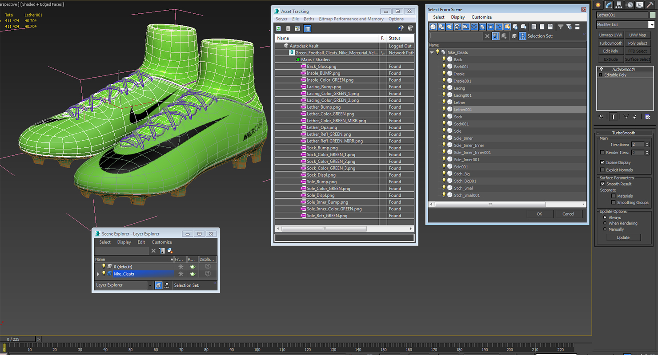Click object color swatch next to Lether001
Screen dimensions: 658x355
coord(653,15)
